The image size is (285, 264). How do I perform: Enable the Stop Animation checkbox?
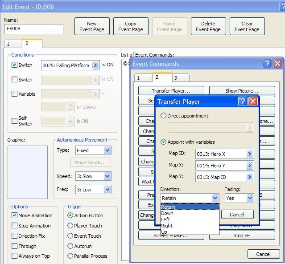coord(15,226)
